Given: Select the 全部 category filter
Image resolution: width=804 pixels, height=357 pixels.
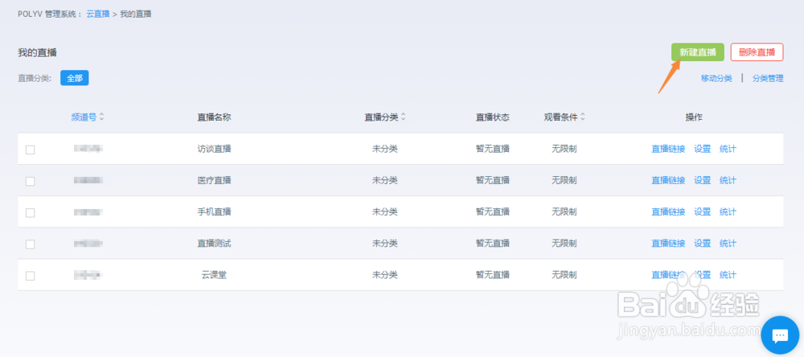Looking at the screenshot, I should 74,78.
